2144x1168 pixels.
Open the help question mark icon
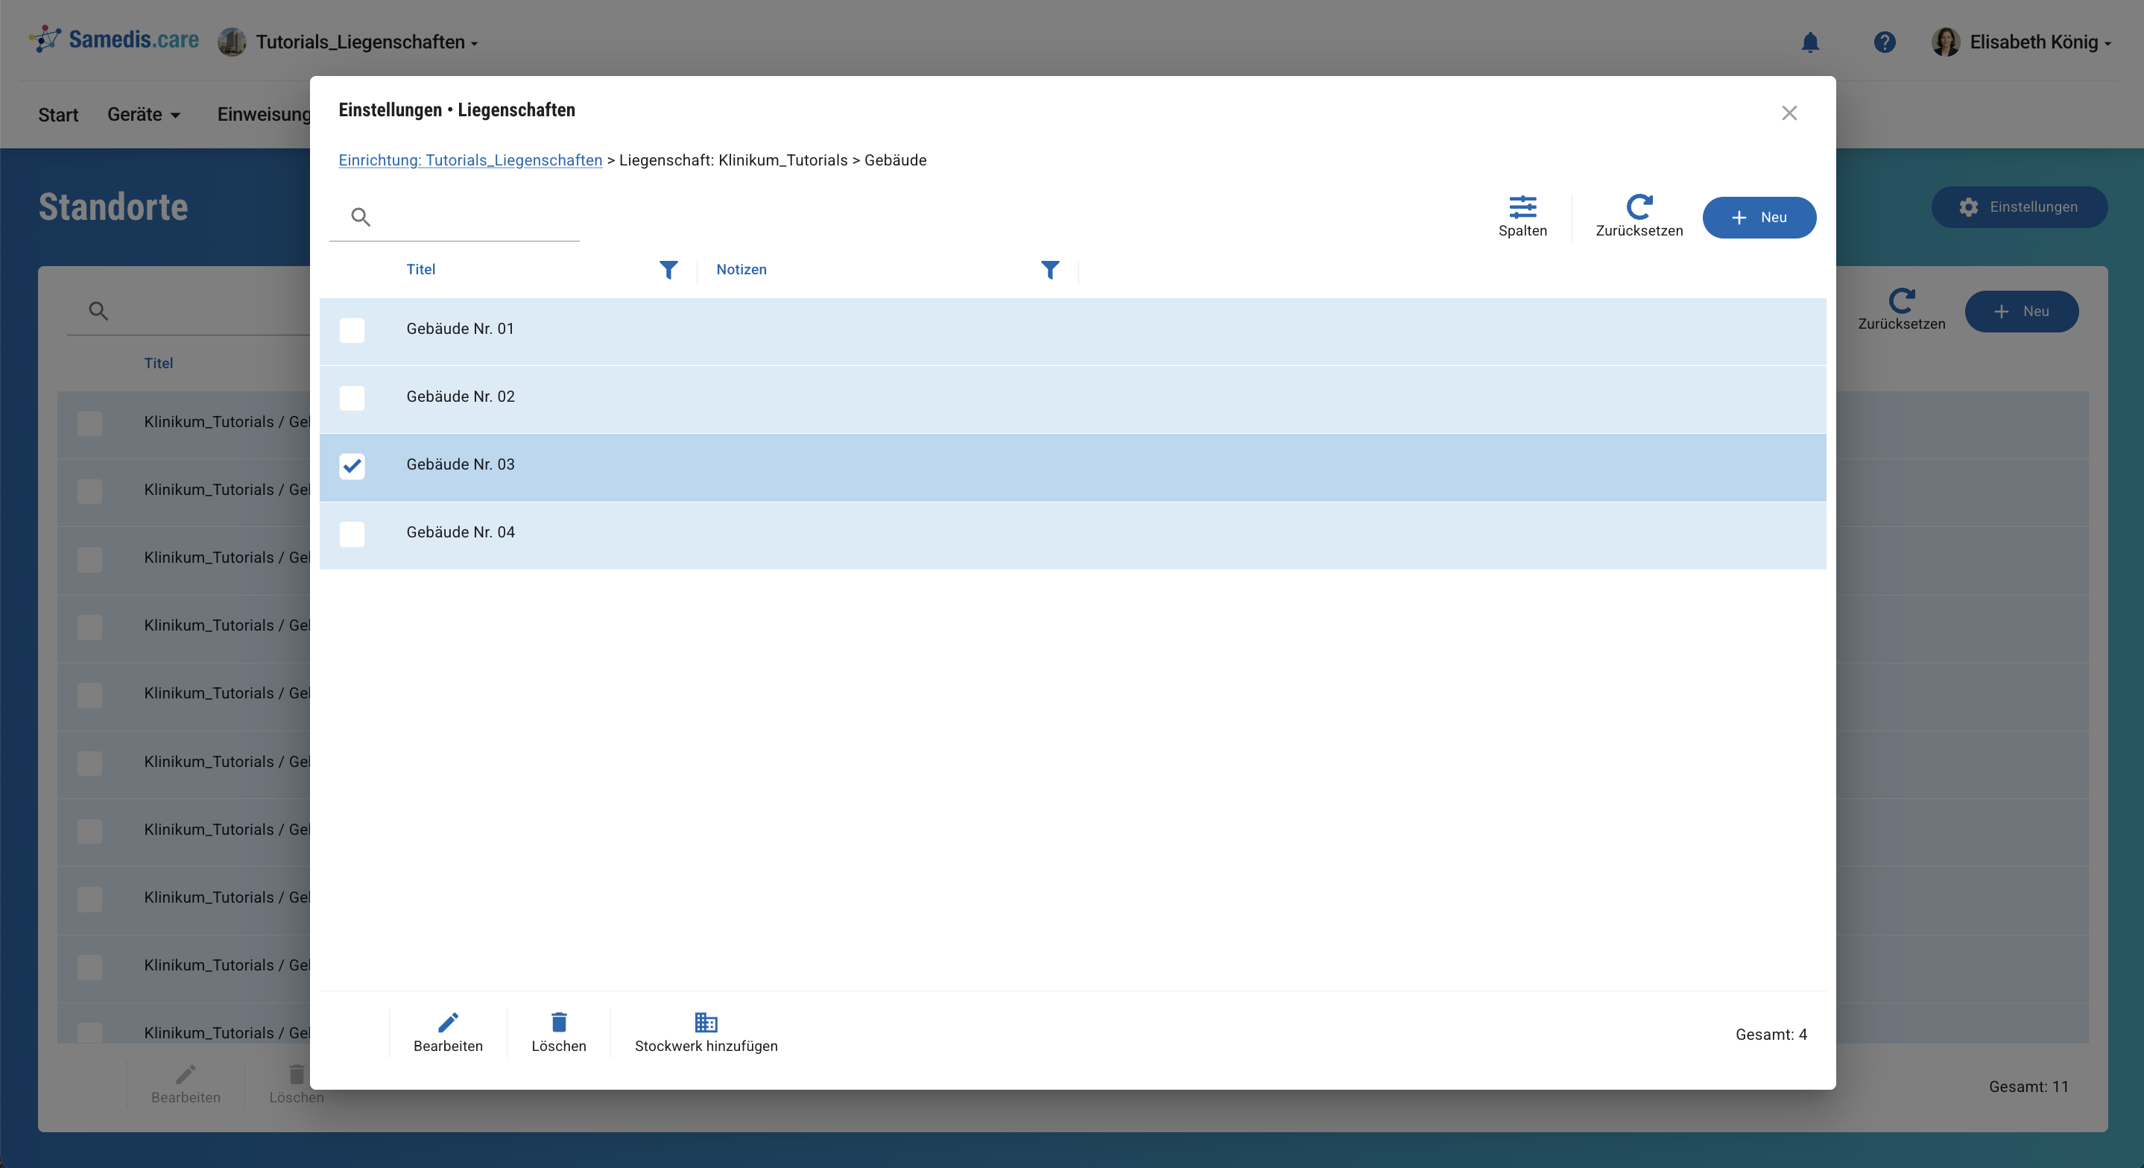point(1885,42)
